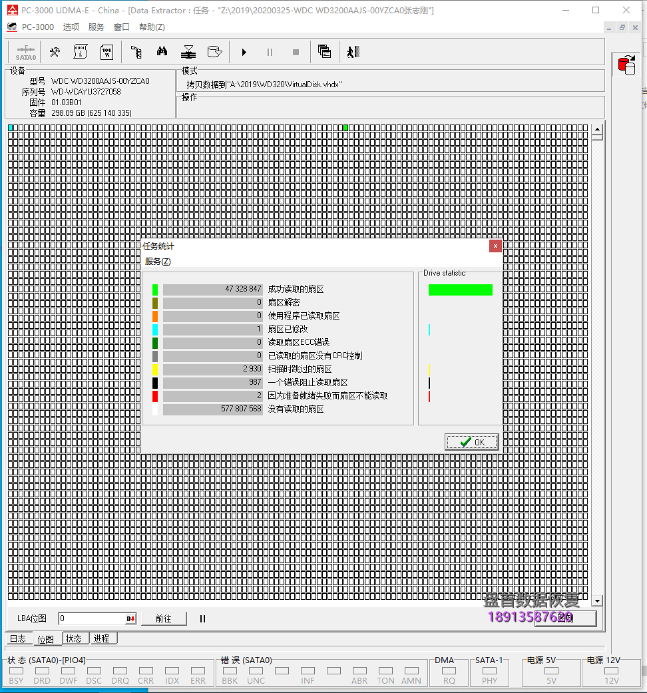Toggle the 12V power indicator
The height and width of the screenshot is (693, 647).
click(x=611, y=671)
